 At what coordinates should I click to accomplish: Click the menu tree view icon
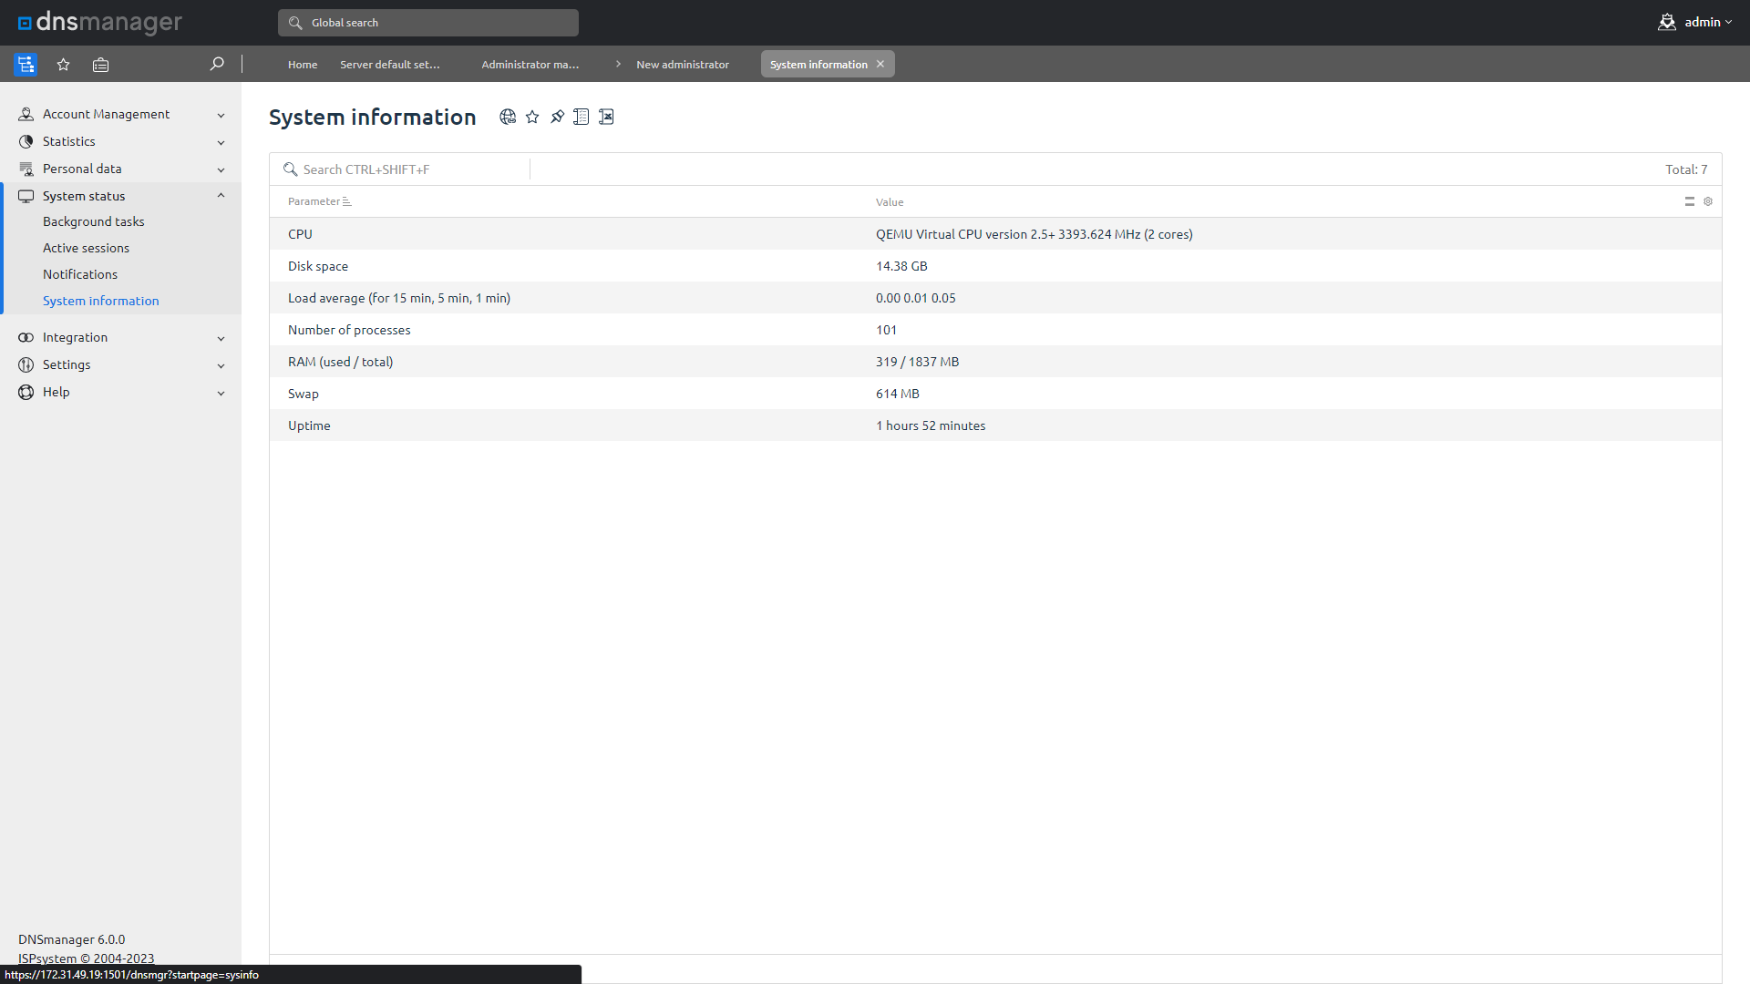click(x=26, y=64)
